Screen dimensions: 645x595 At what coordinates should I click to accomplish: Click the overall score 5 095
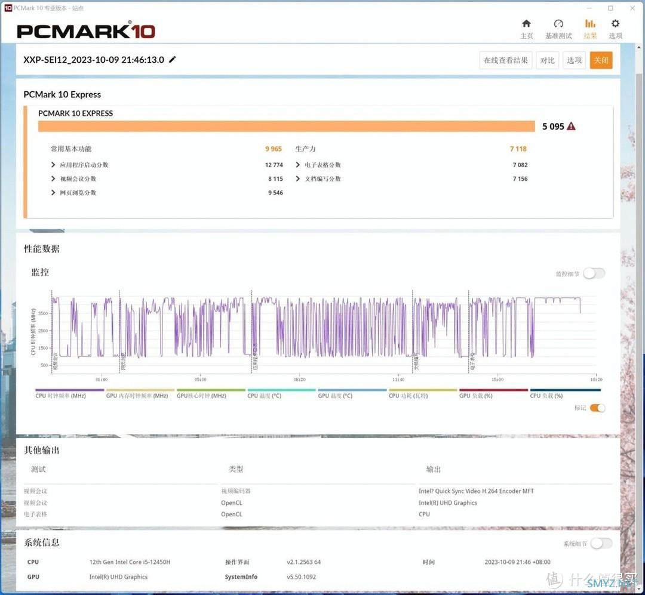[x=553, y=127]
